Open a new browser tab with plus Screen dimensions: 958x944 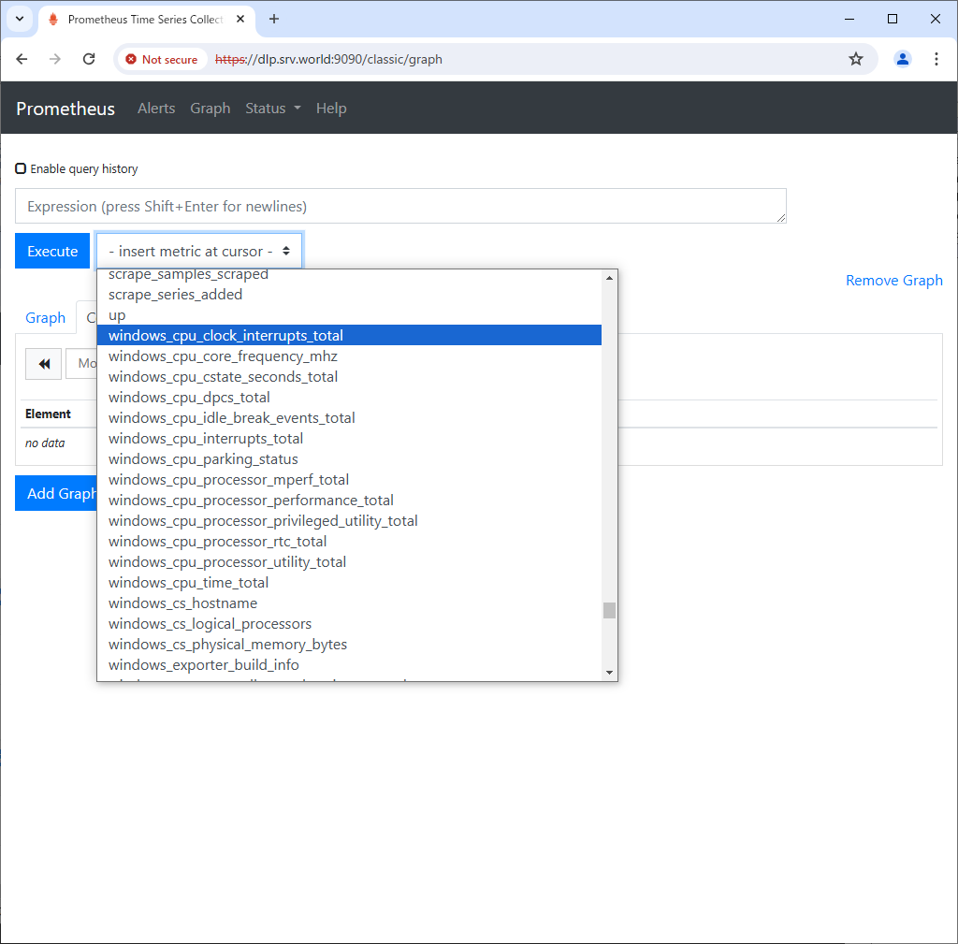click(274, 19)
